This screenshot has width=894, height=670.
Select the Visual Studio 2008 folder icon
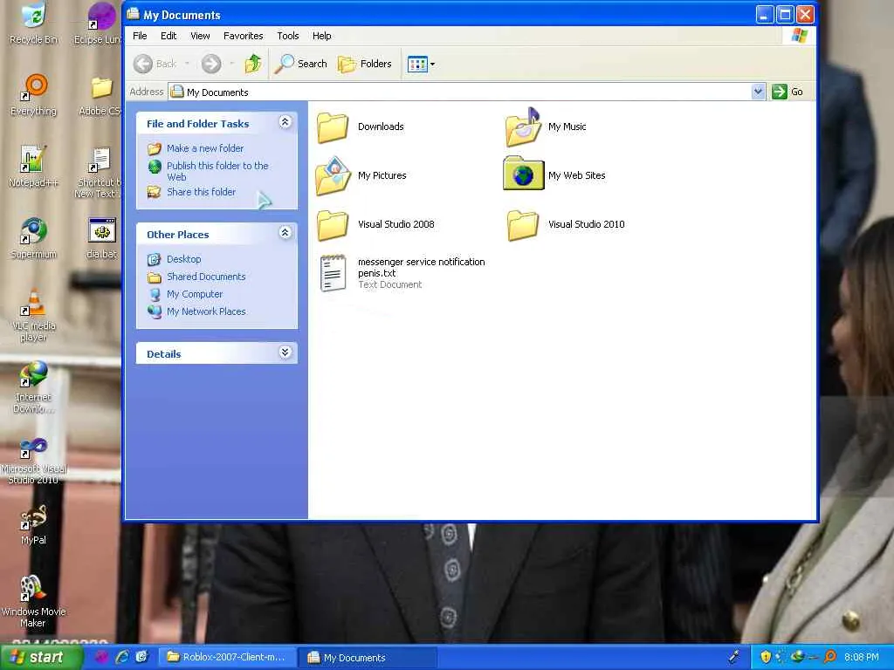coord(333,224)
